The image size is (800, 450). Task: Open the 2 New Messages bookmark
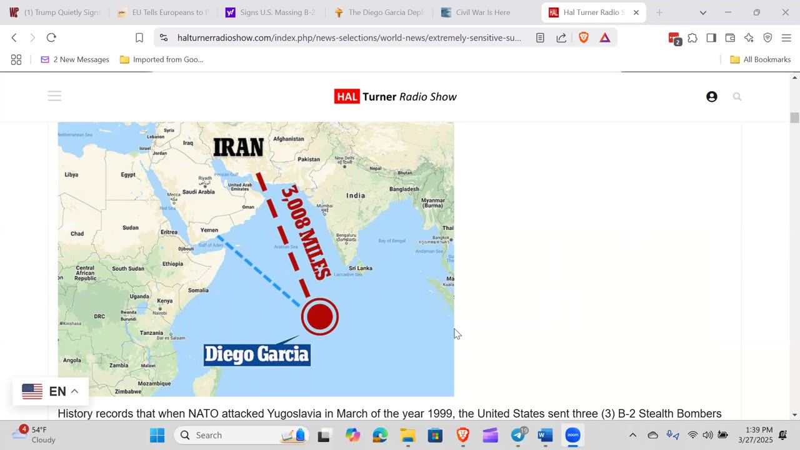pos(74,59)
